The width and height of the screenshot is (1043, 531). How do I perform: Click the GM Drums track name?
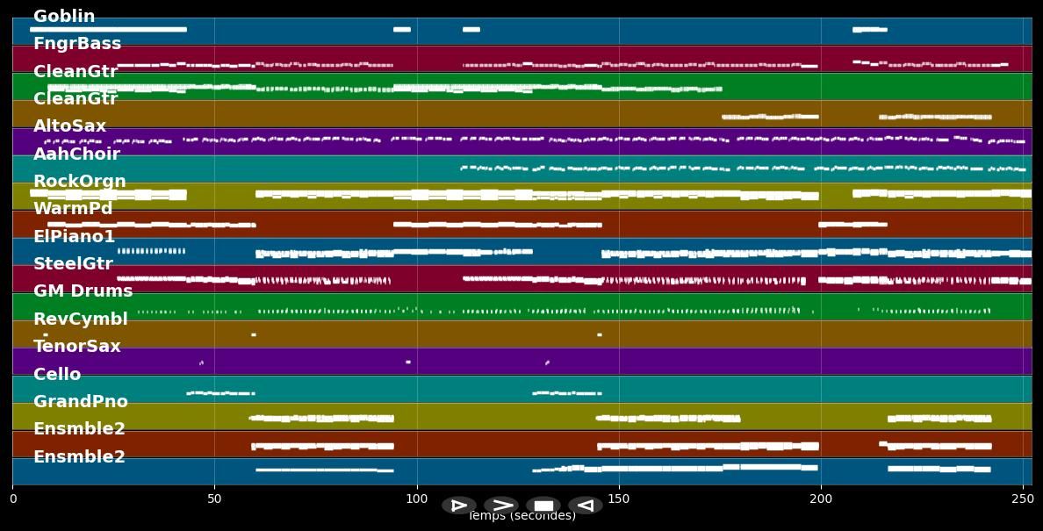point(83,291)
